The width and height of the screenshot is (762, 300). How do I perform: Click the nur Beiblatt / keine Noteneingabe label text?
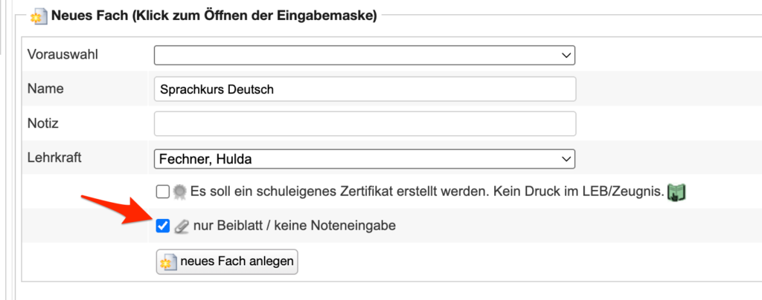294,226
